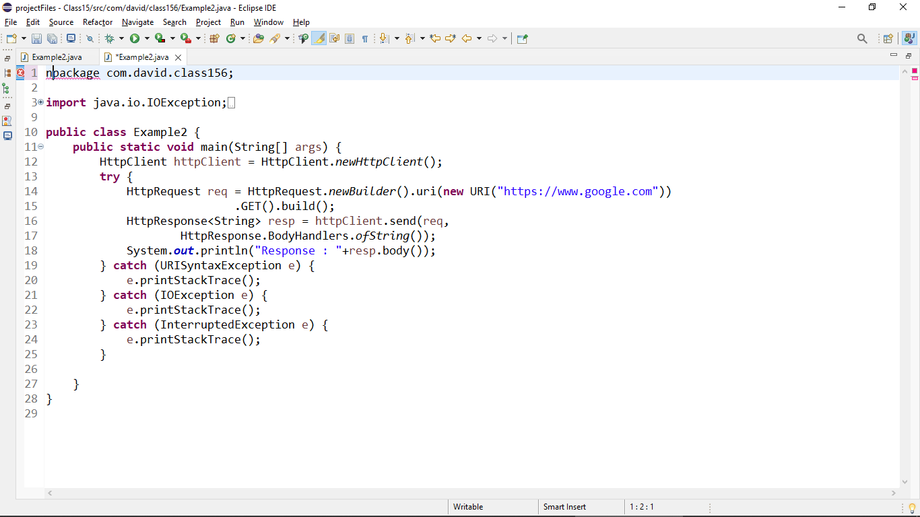920x517 pixels.
Task: Save the current file
Action: [36, 38]
